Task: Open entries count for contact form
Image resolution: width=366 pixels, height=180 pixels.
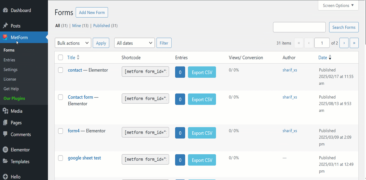Action: [180, 72]
